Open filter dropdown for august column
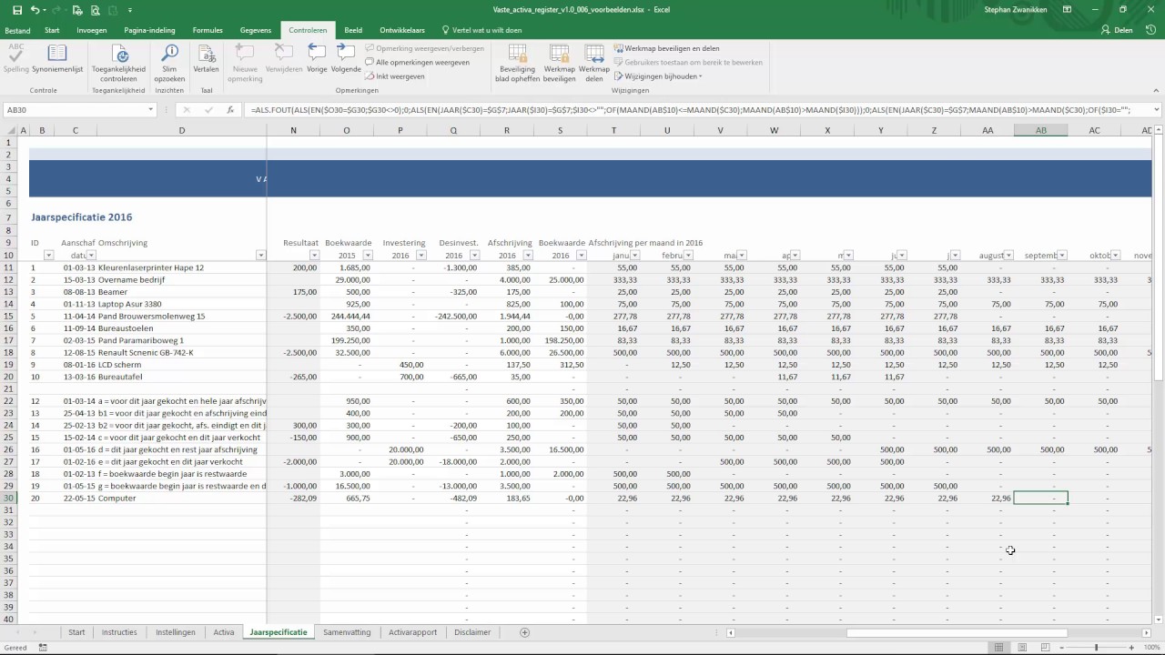This screenshot has width=1165, height=655. pos(1008,256)
